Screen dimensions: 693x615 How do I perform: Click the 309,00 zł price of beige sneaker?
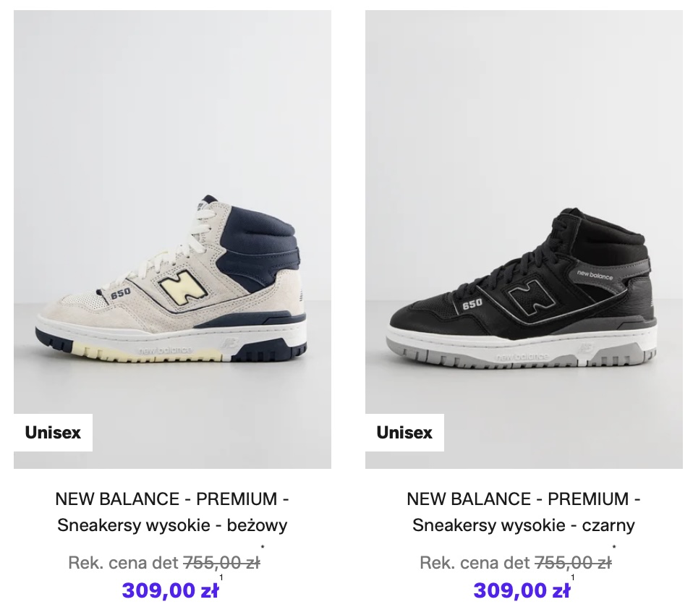[170, 590]
